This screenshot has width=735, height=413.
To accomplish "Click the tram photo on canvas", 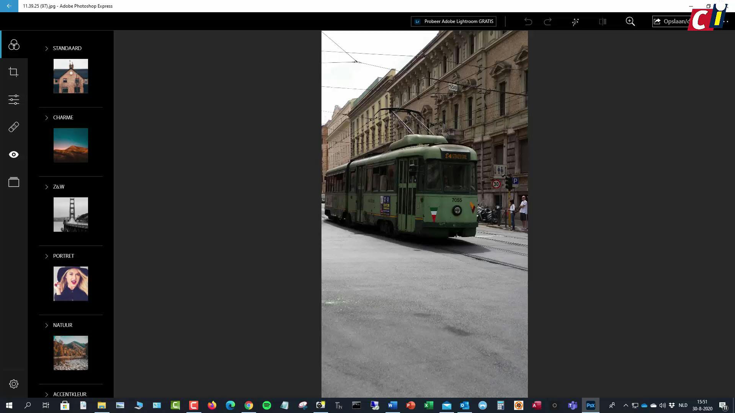I will coord(425,214).
